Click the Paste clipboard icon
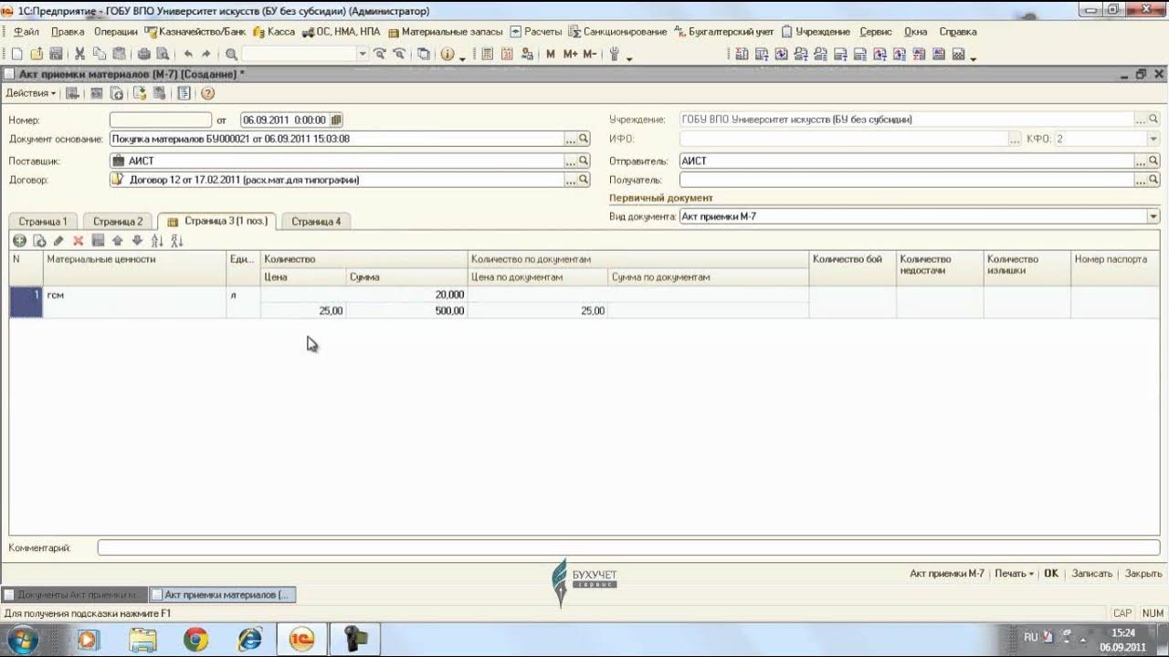 pyautogui.click(x=118, y=55)
